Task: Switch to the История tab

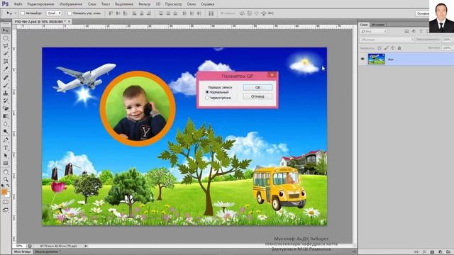Action: pyautogui.click(x=378, y=25)
